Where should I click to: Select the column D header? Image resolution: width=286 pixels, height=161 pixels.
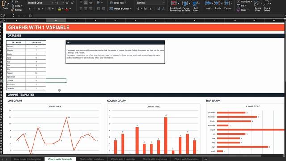(x=56, y=21)
